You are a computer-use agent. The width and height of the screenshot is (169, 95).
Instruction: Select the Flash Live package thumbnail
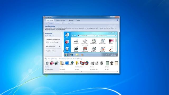coord(52,65)
